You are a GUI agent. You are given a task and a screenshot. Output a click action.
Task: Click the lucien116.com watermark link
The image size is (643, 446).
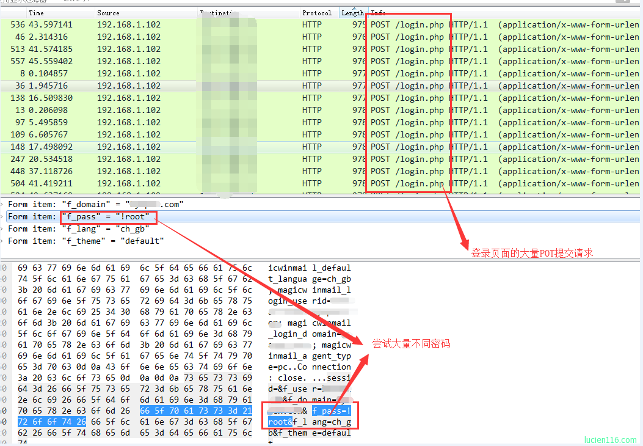click(x=610, y=440)
